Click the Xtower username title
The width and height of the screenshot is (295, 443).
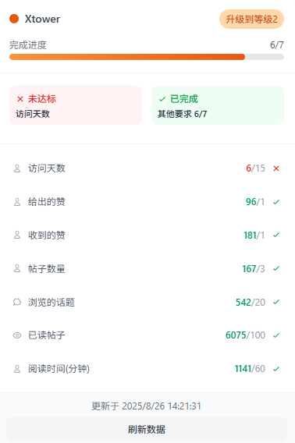[42, 19]
